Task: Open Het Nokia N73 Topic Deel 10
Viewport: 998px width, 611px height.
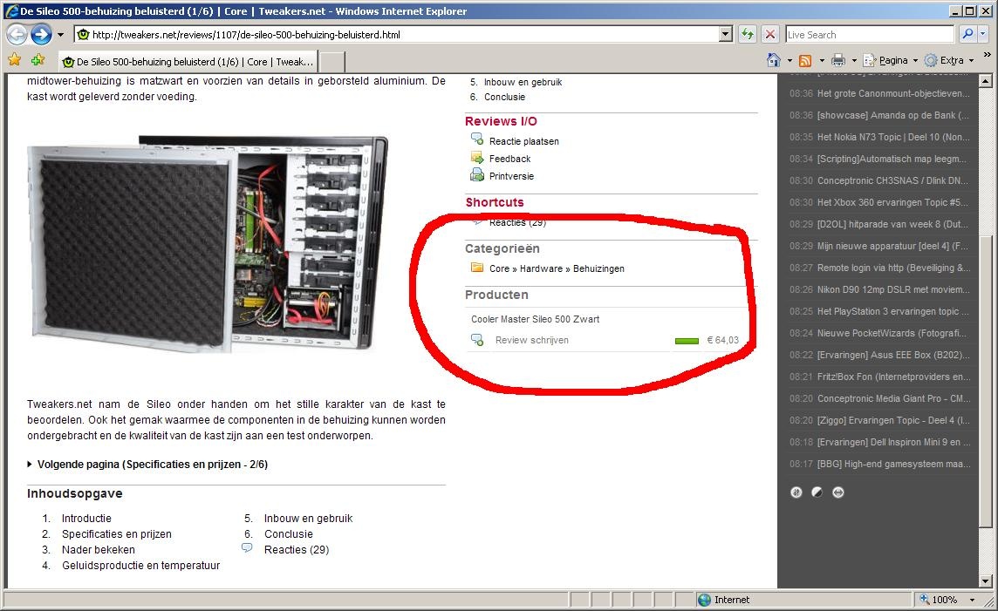Action: click(x=893, y=137)
